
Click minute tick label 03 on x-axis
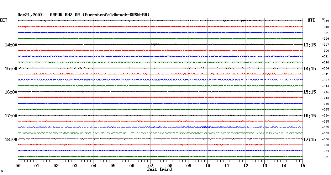[75, 165]
